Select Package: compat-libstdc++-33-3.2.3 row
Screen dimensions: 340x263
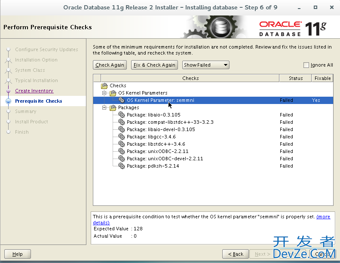[213, 122]
